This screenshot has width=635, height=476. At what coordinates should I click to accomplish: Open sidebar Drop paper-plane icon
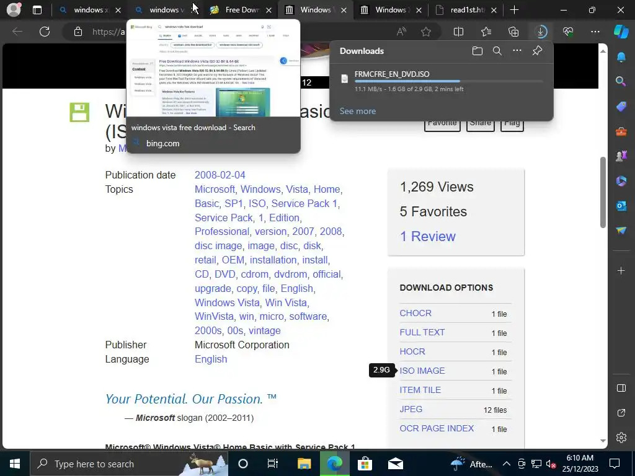(621, 231)
